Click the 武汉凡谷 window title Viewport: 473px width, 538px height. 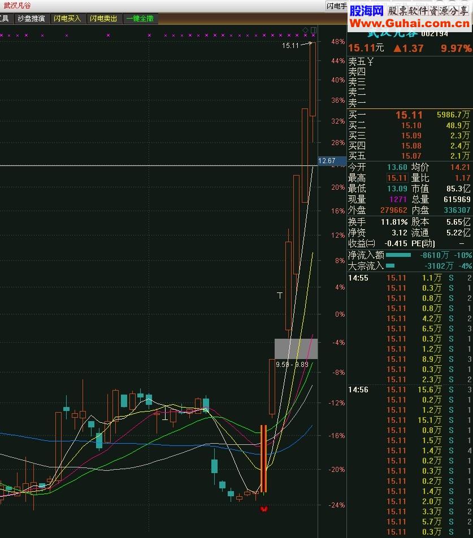(x=17, y=6)
